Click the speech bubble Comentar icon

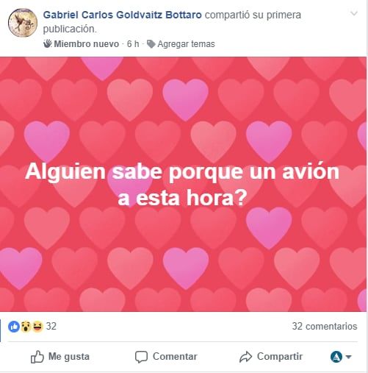(x=141, y=357)
